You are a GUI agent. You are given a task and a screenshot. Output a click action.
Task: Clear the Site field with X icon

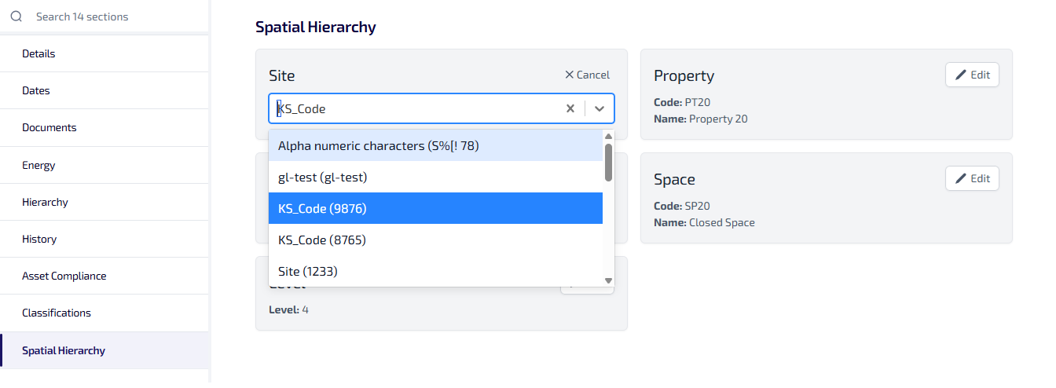pyautogui.click(x=570, y=108)
